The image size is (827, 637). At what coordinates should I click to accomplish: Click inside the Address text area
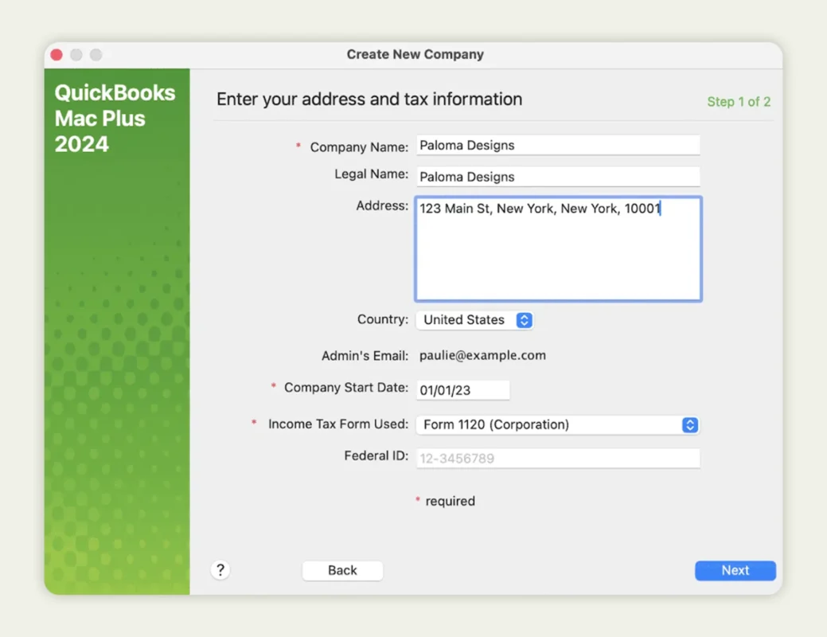tap(557, 247)
